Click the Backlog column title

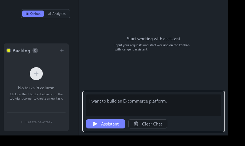[21, 50]
